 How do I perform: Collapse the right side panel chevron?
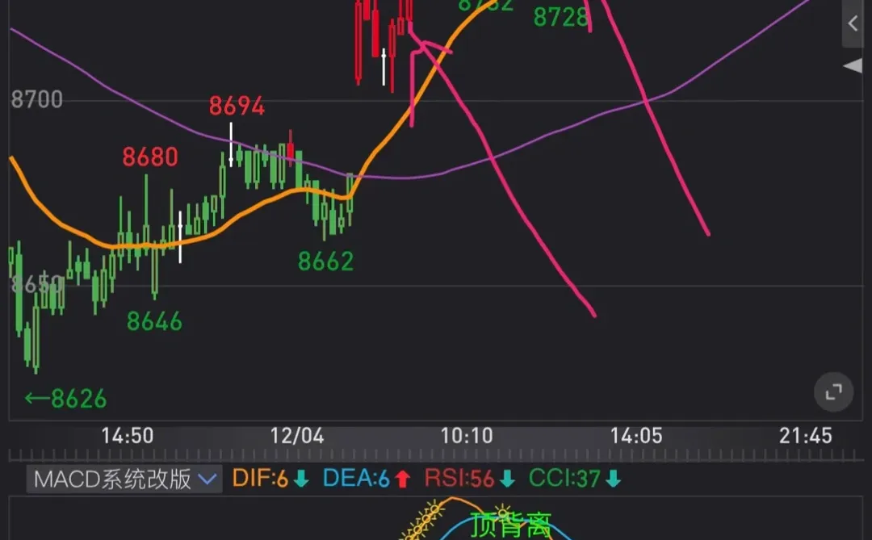tap(853, 23)
